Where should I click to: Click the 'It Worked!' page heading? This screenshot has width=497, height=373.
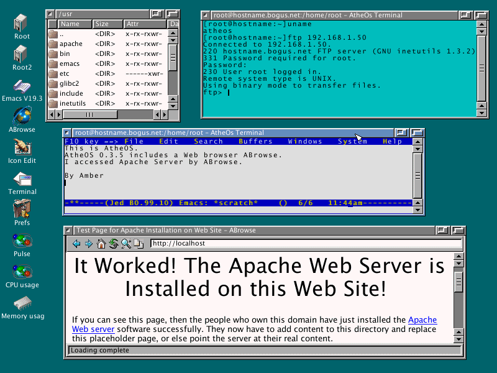259,277
